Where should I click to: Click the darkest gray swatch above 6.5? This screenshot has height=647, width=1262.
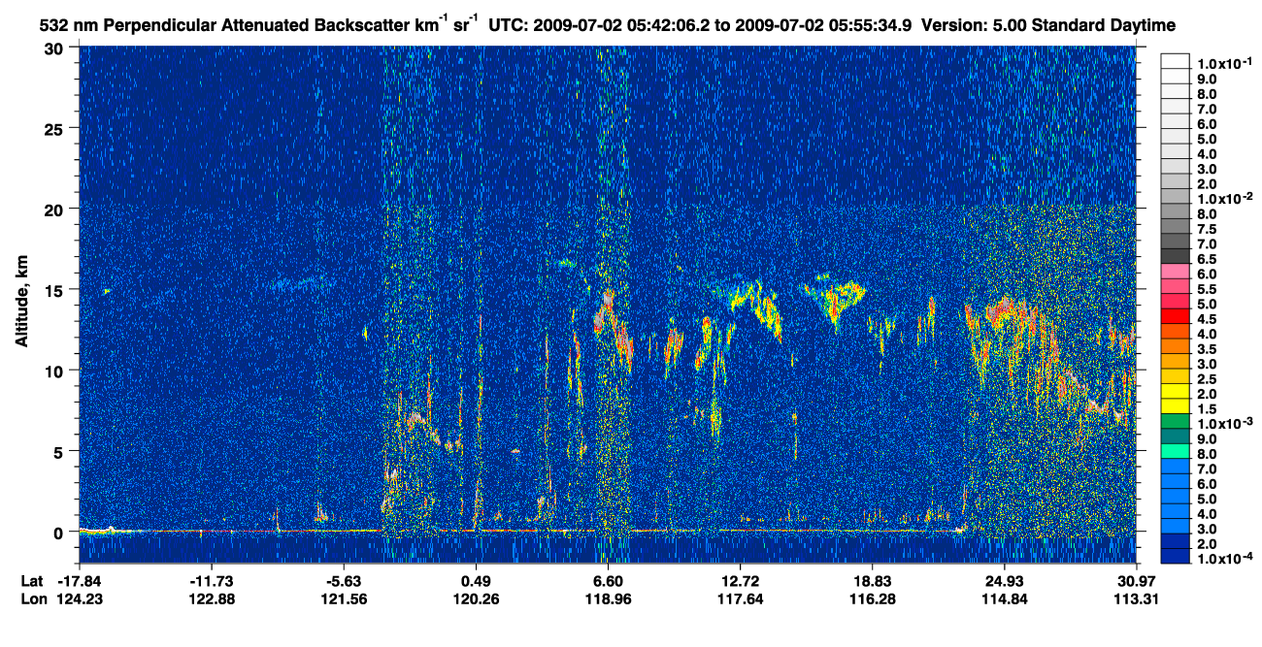click(x=1175, y=255)
